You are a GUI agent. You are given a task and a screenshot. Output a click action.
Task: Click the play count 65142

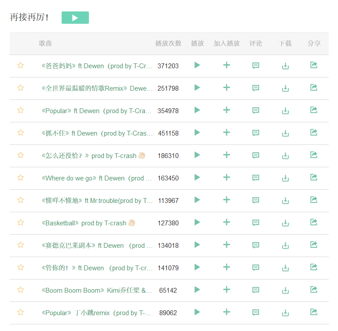[168, 290]
